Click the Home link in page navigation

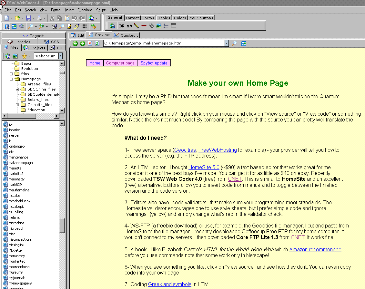click(95, 63)
